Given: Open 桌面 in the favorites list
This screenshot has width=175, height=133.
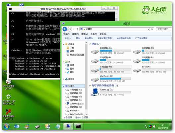Looking at the screenshot, I should (x=72, y=51).
